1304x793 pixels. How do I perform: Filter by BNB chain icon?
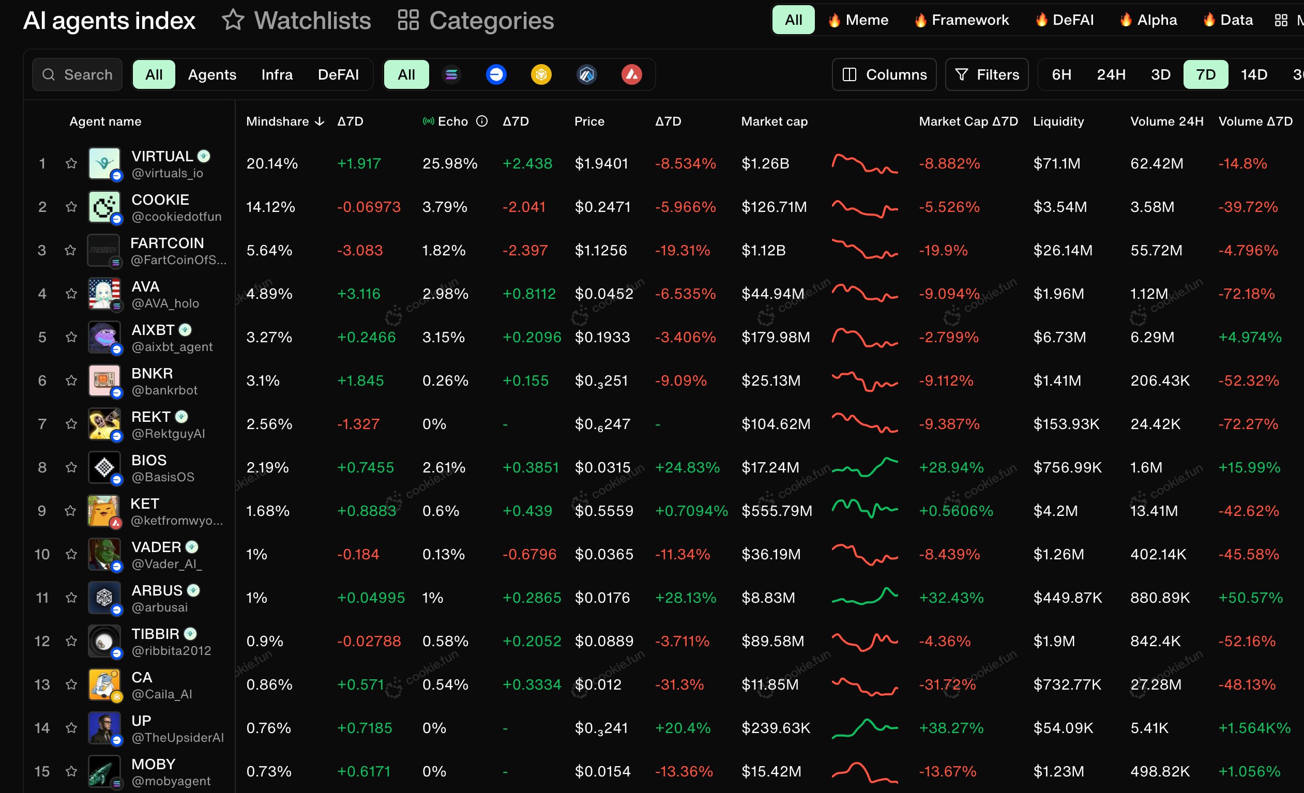point(541,74)
